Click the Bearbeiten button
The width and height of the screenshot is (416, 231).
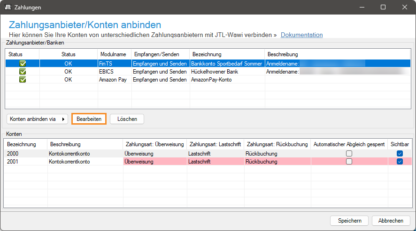click(x=89, y=119)
